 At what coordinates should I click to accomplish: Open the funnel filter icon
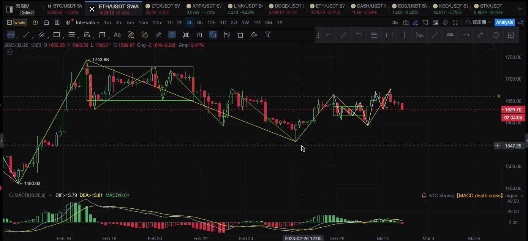[268, 35]
